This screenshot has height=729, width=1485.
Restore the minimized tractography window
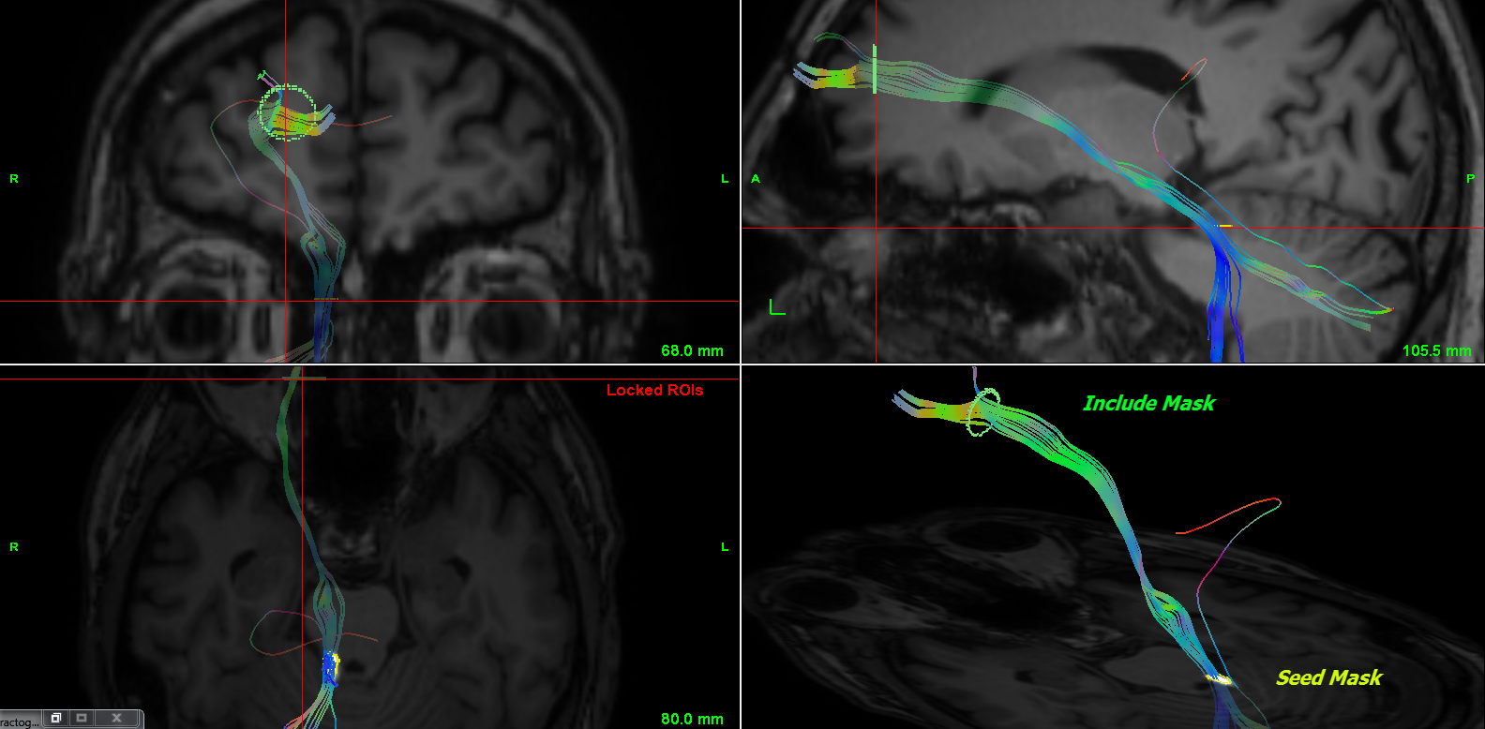pyautogui.click(x=56, y=718)
